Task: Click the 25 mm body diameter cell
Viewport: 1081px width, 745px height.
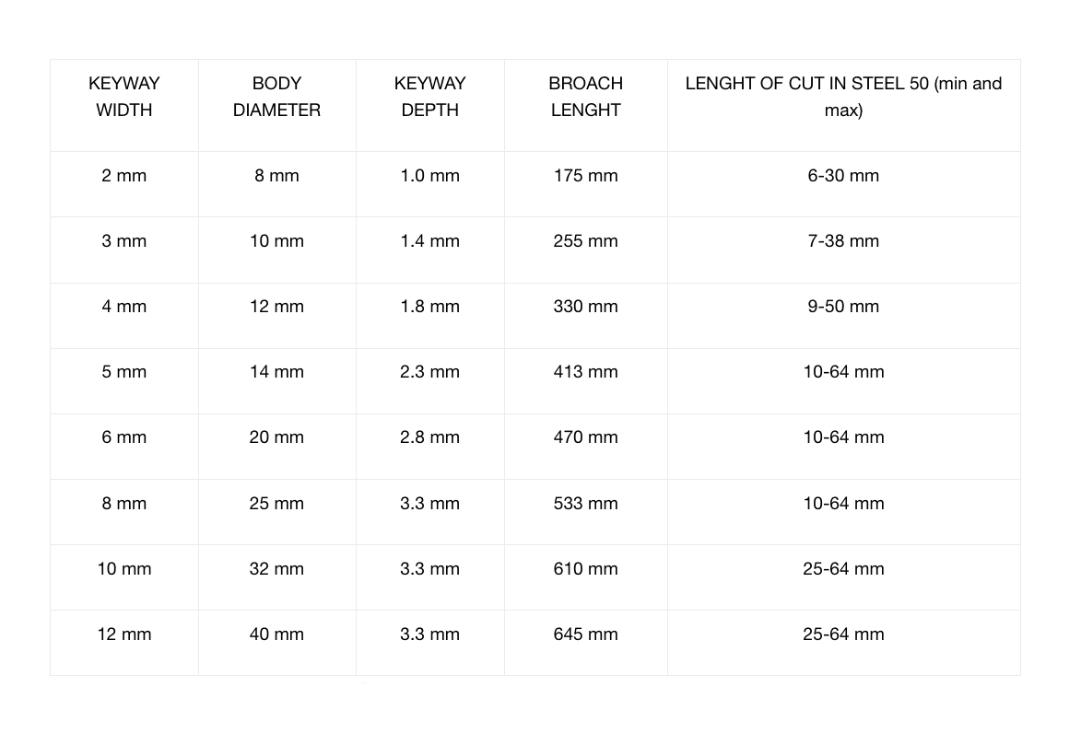Action: [x=276, y=504]
